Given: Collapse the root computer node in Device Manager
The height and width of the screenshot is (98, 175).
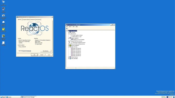Looking at the screenshot, I should pyautogui.click(x=67, y=31).
